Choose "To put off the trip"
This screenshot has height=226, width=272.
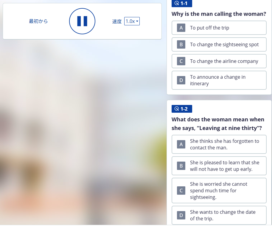pyautogui.click(x=210, y=28)
